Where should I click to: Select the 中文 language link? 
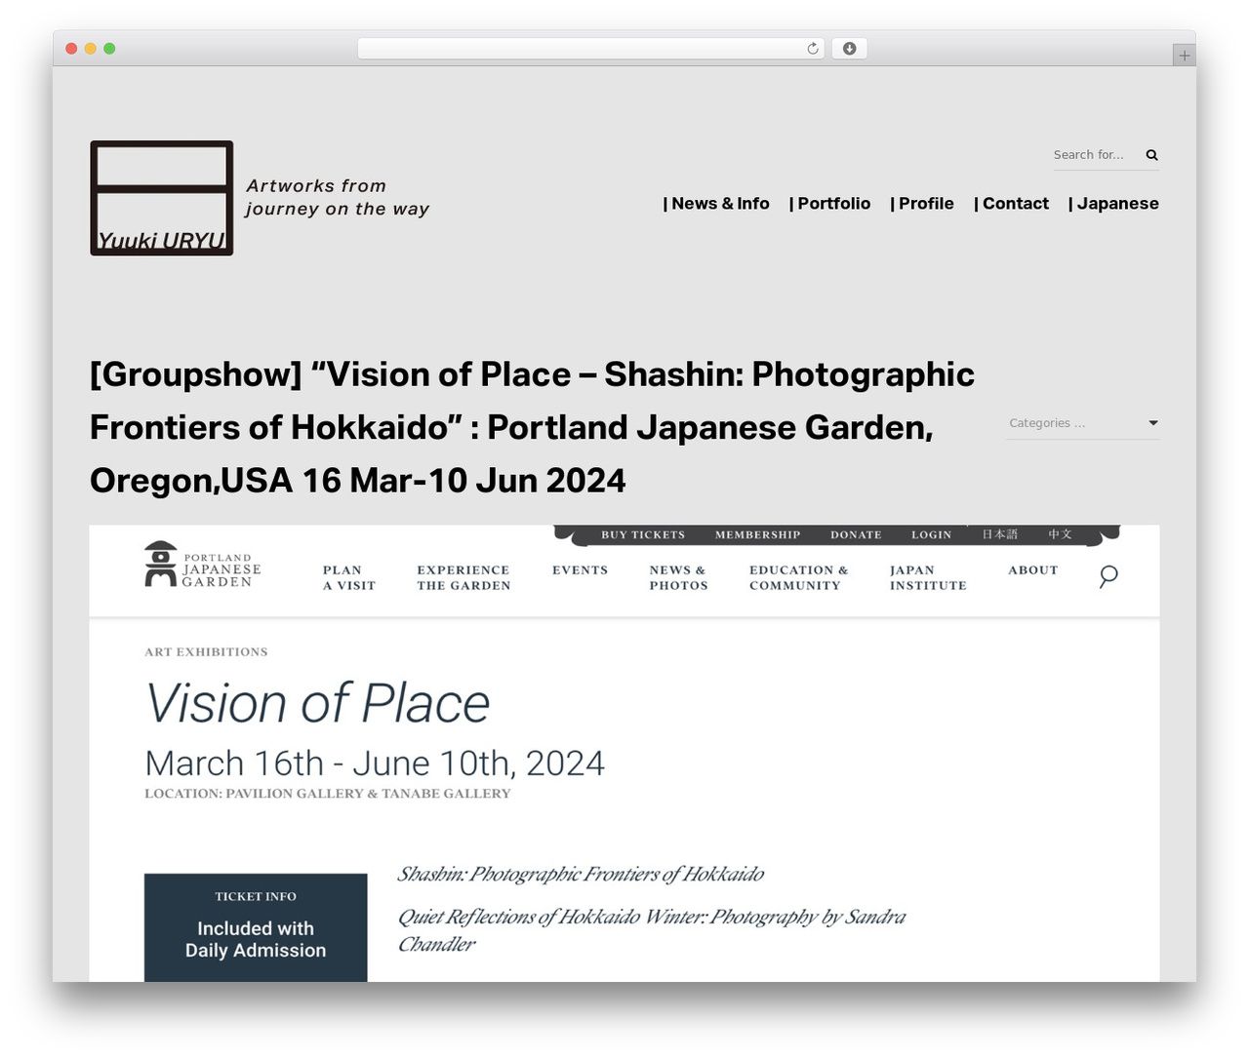1060,534
